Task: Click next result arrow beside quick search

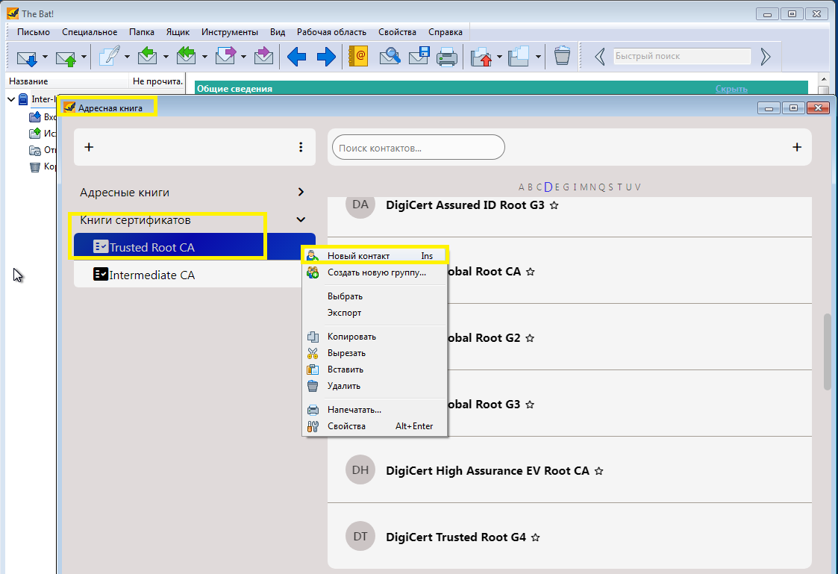Action: tap(766, 56)
